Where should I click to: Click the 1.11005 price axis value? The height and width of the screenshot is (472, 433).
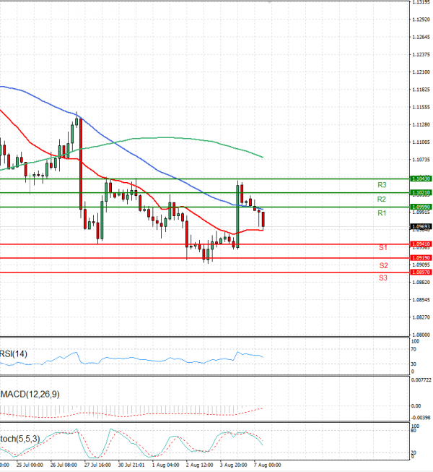421,142
